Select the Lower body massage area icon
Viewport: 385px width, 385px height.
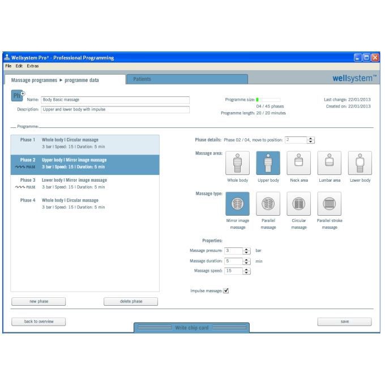[360, 163]
